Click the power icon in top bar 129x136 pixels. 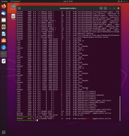pyautogui.click(x=124, y=1)
